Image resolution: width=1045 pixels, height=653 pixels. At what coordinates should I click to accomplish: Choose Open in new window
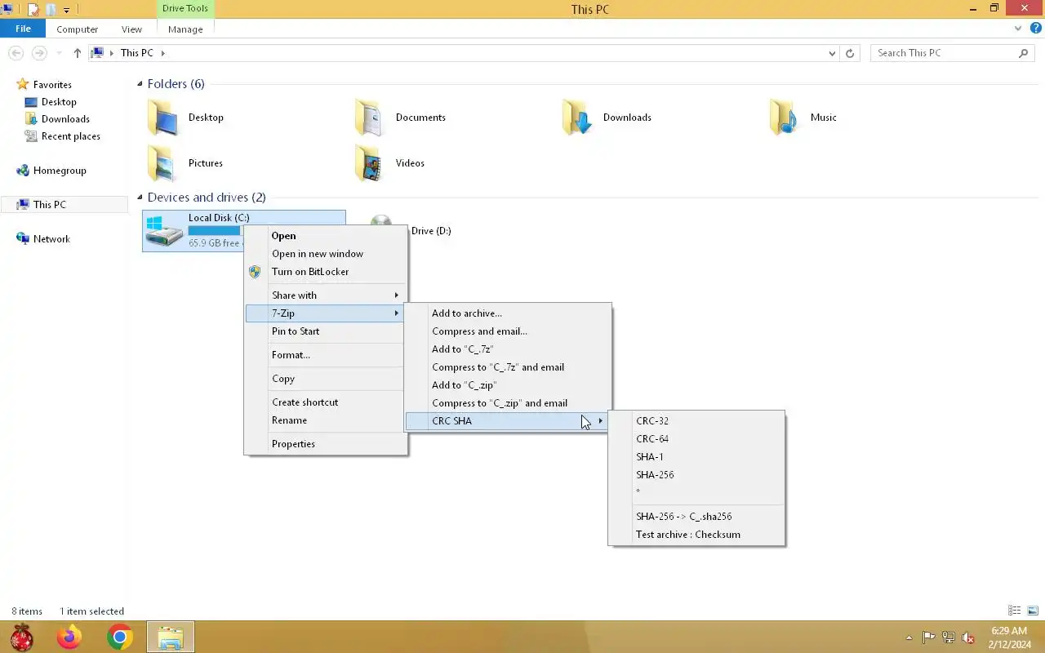click(x=326, y=254)
